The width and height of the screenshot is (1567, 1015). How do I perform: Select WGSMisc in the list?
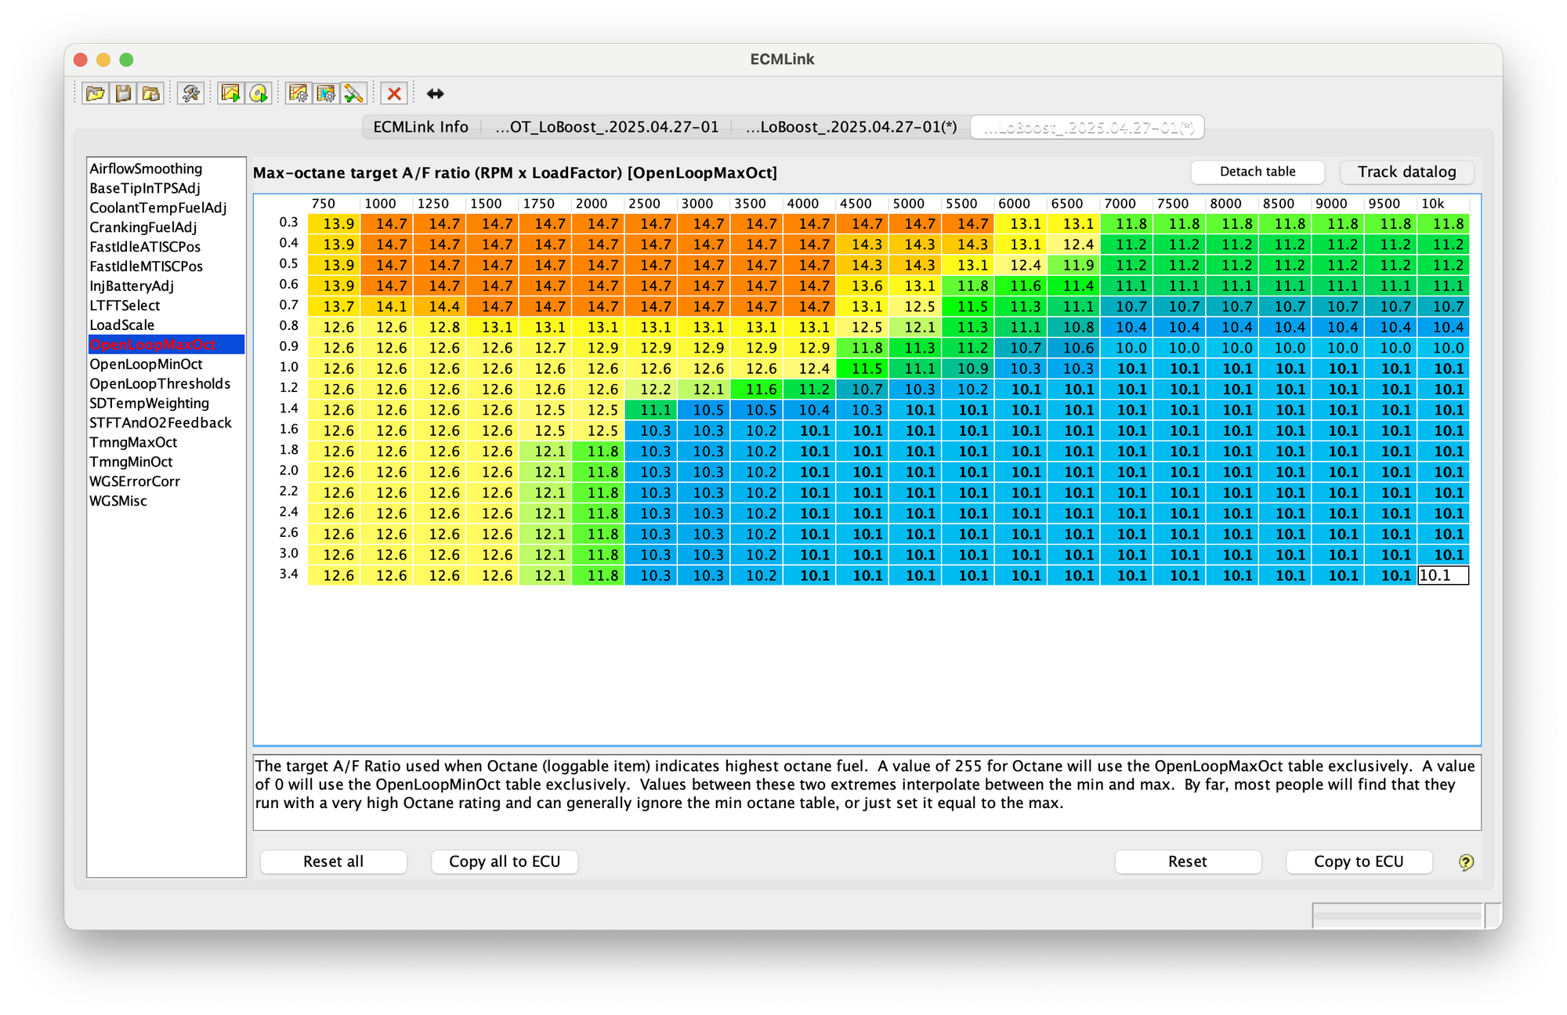point(166,502)
